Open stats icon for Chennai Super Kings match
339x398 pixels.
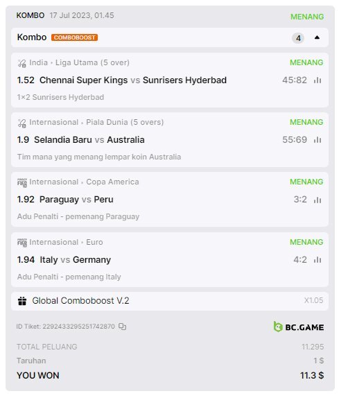click(318, 80)
